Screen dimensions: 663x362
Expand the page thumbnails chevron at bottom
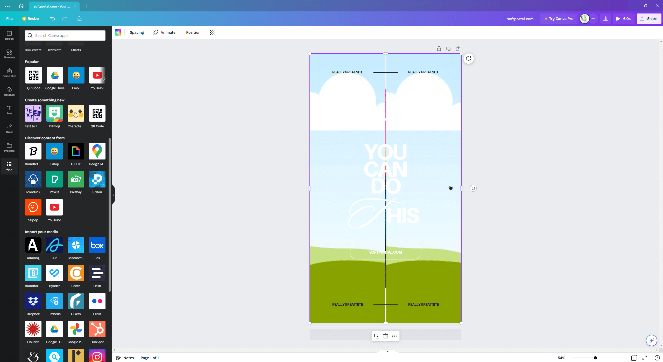[388, 352]
